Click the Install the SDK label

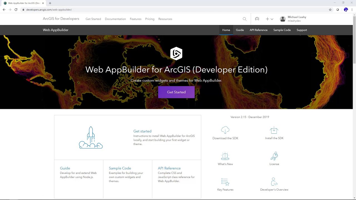pyautogui.click(x=274, y=138)
